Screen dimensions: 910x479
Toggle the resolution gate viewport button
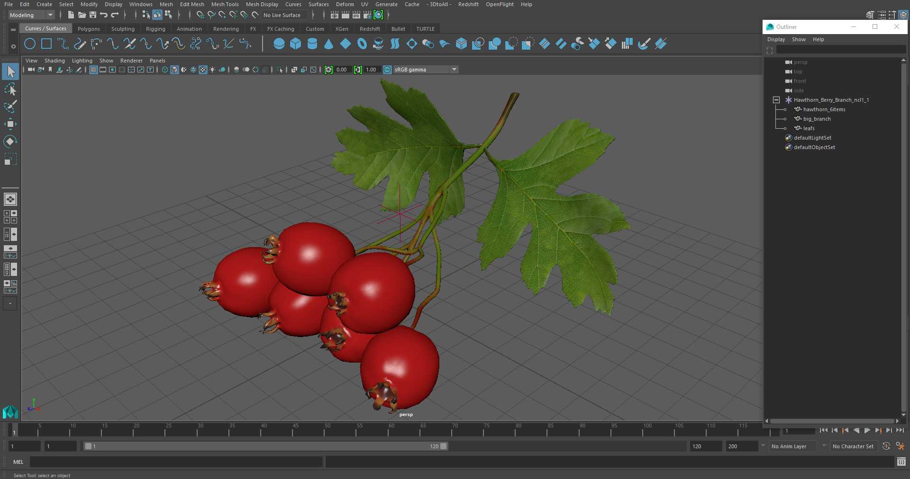(112, 70)
